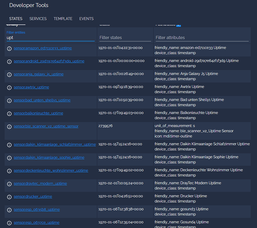Click inside the Filter entities field

tap(50, 37)
